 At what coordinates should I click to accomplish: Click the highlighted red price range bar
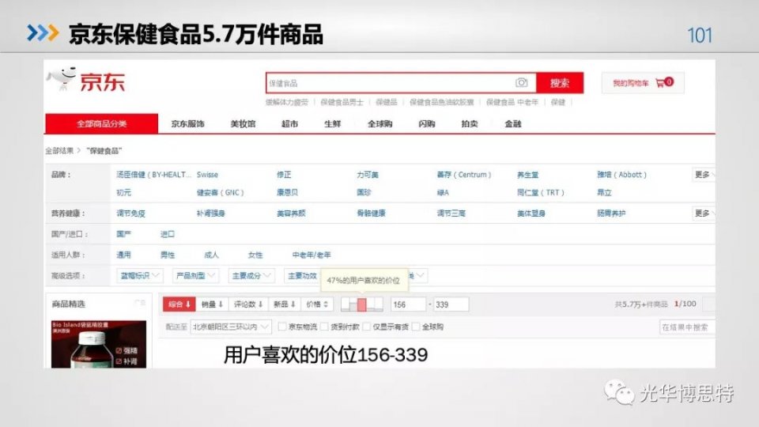(361, 304)
